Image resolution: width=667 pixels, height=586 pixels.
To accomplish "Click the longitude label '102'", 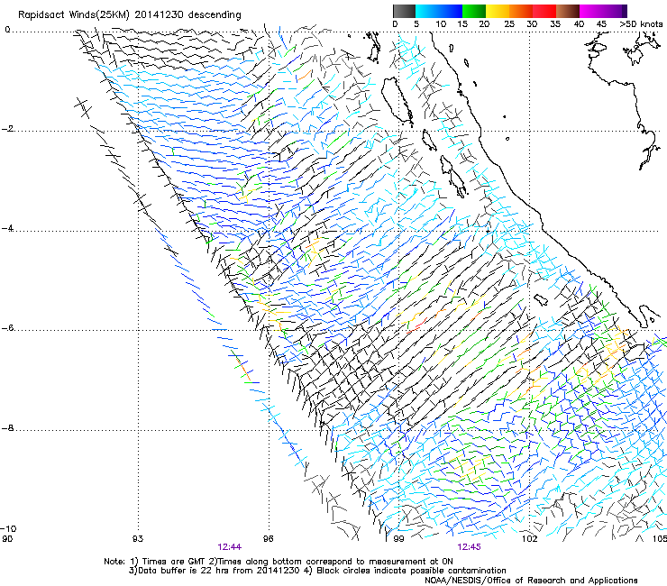I will click(x=530, y=539).
